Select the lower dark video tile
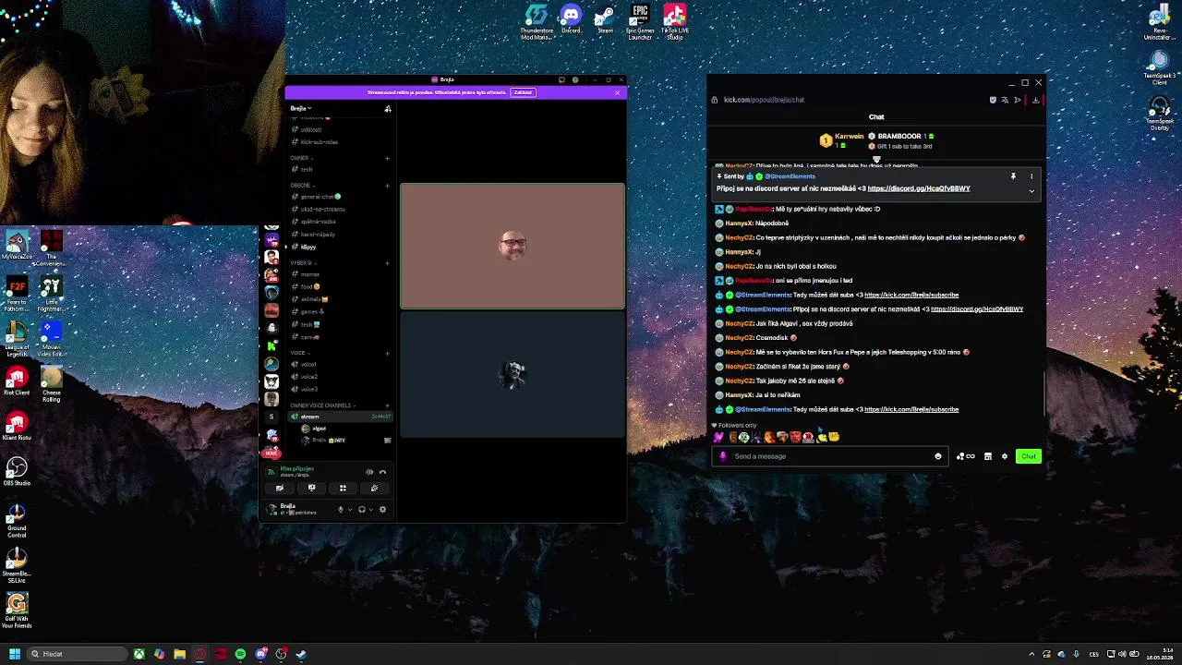Viewport: 1182px width, 665px height. coord(513,374)
